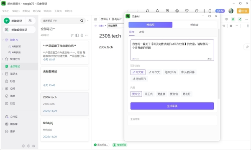The height and width of the screenshot is (150, 251).
Task: Open the dgbj notebook dropdown in breadcrumb
Action: pyautogui.click(x=117, y=19)
